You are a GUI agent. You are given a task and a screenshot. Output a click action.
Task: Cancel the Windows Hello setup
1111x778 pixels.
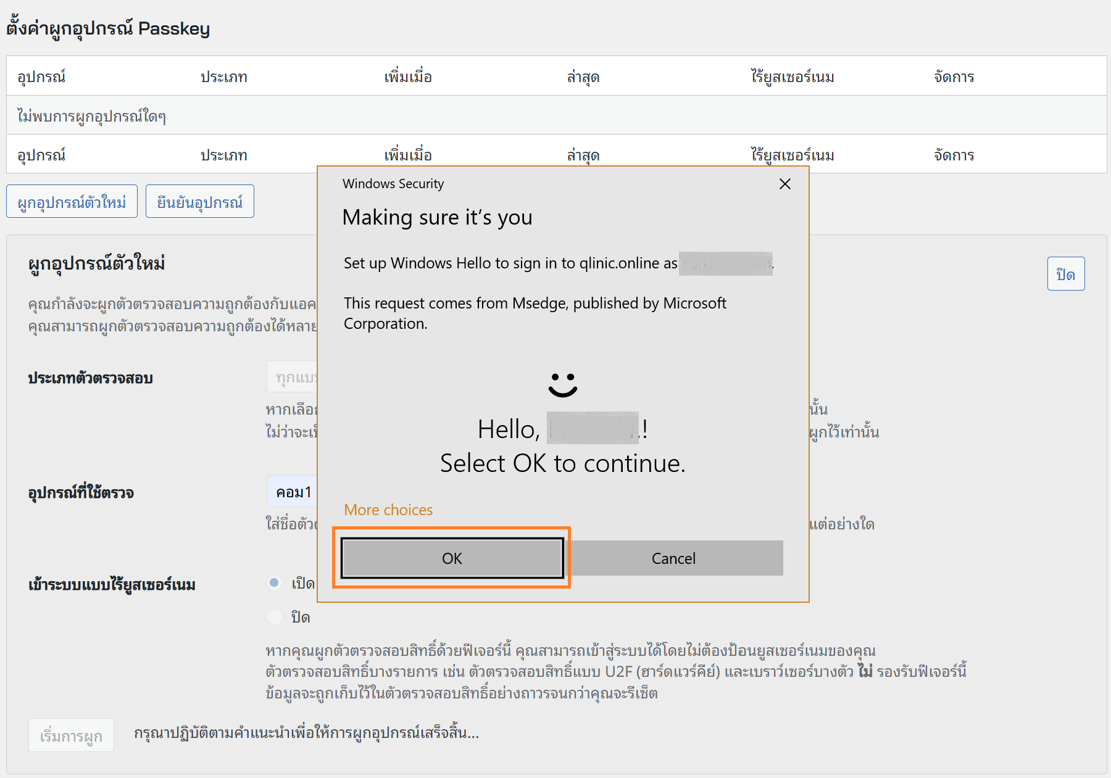673,558
